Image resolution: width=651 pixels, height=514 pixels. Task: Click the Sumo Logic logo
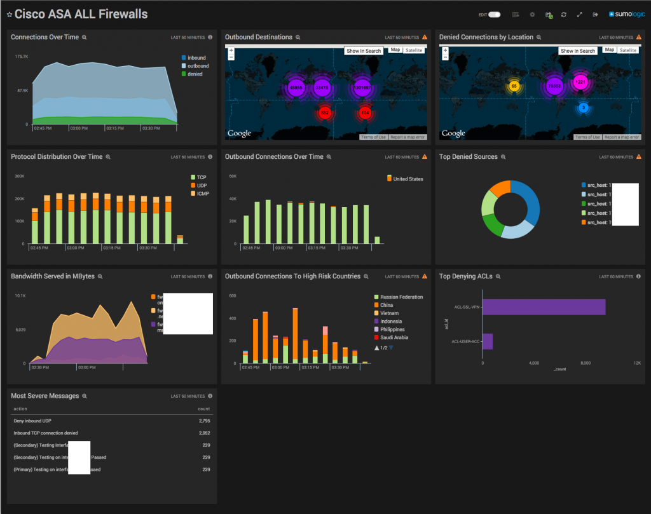[627, 14]
